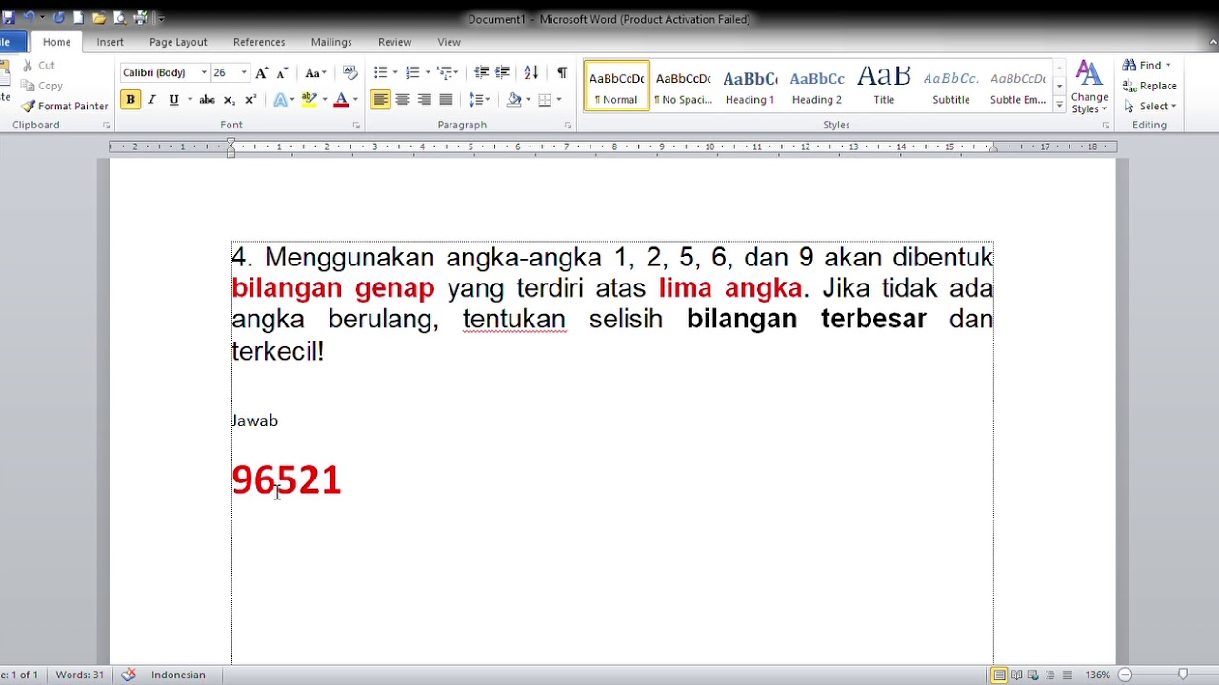The width and height of the screenshot is (1219, 685).
Task: Apply subscript formatting
Action: pos(230,100)
